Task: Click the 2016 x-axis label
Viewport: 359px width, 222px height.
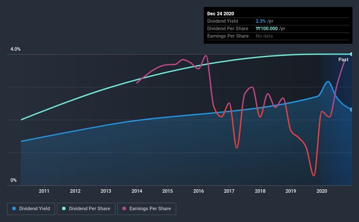Action: click(199, 191)
